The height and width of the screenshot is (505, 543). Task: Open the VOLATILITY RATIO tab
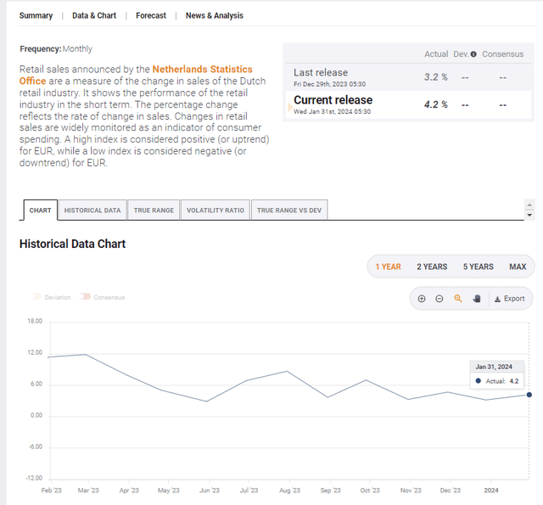pos(216,210)
